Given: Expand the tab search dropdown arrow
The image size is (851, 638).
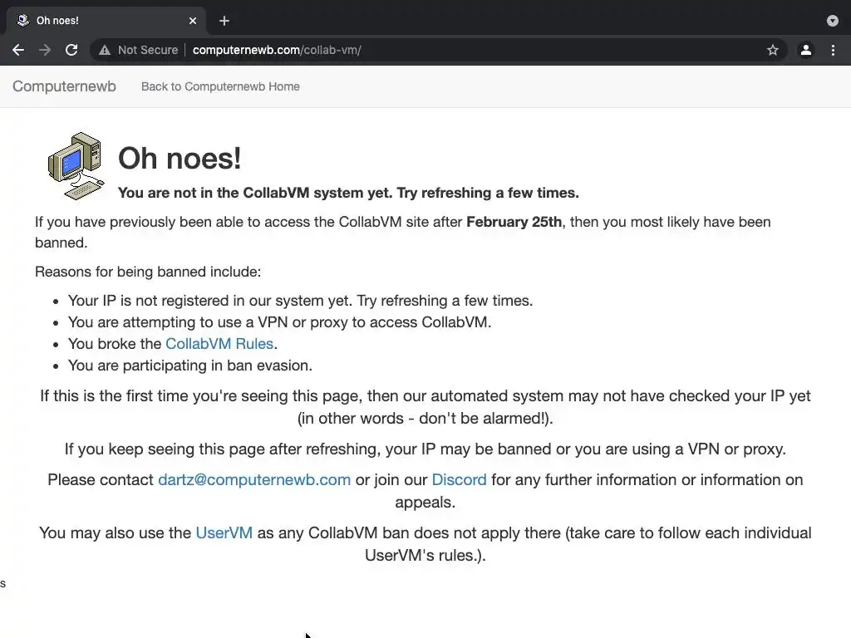Looking at the screenshot, I should 833,21.
